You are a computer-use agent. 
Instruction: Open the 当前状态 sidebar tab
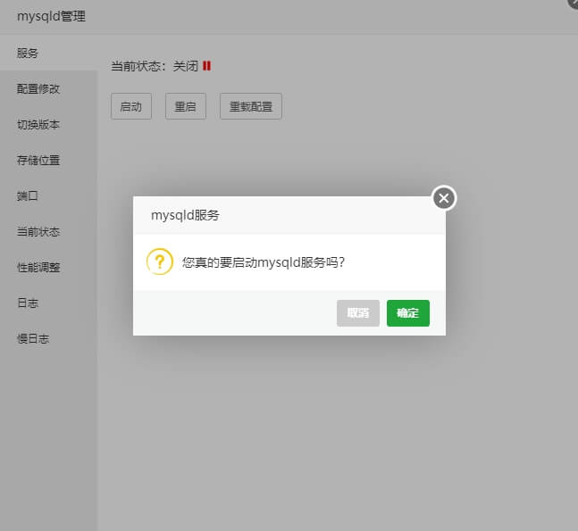(x=48, y=232)
